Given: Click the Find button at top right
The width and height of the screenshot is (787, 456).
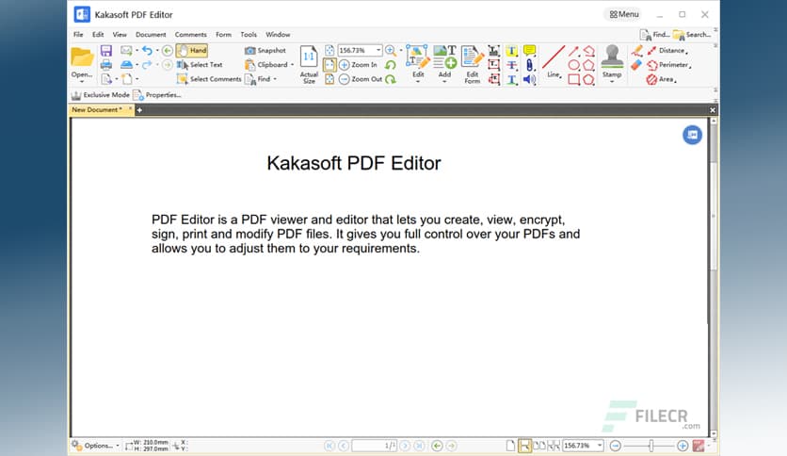Looking at the screenshot, I should point(654,35).
